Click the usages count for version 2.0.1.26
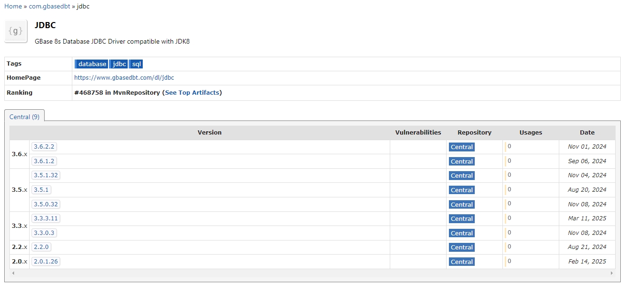625x286 pixels. (x=509, y=261)
